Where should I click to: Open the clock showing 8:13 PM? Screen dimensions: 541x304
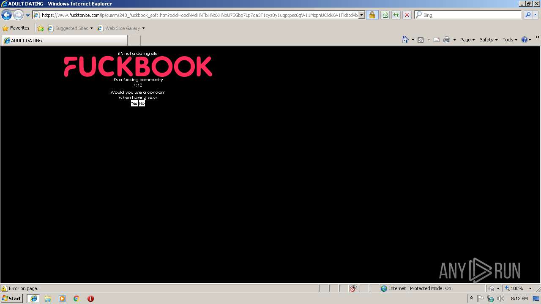click(519, 299)
